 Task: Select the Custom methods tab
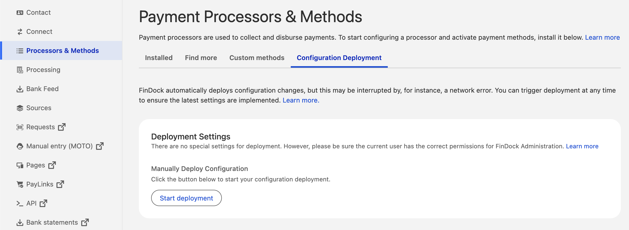[x=257, y=58]
